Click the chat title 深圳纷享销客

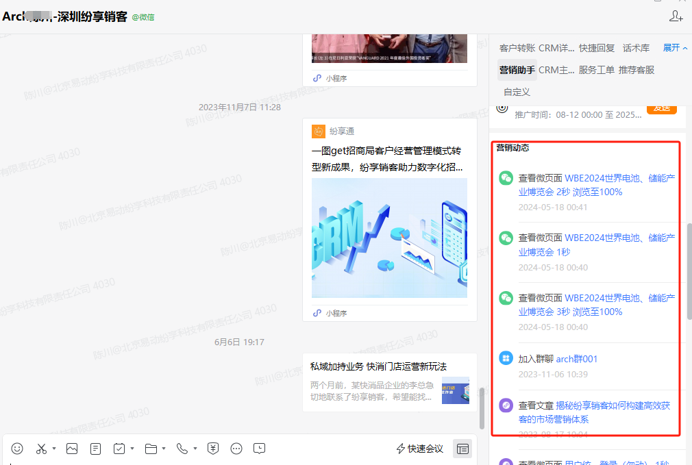coord(92,16)
